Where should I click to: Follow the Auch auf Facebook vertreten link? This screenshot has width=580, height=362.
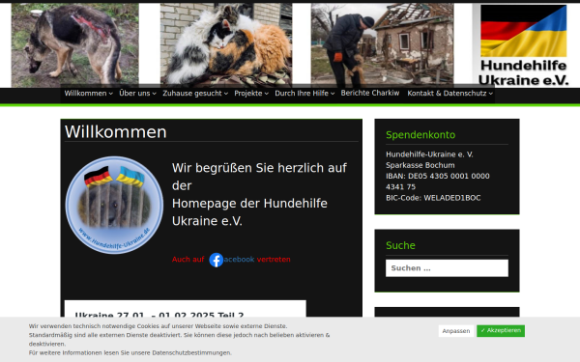coord(231,260)
